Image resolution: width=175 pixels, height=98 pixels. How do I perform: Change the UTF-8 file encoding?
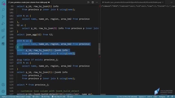coord(150,97)
